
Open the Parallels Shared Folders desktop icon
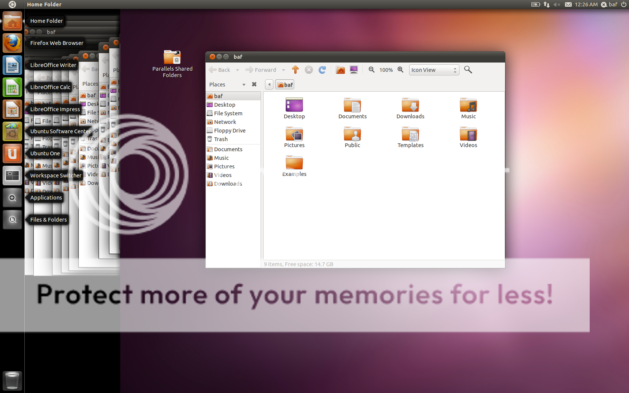tap(172, 64)
